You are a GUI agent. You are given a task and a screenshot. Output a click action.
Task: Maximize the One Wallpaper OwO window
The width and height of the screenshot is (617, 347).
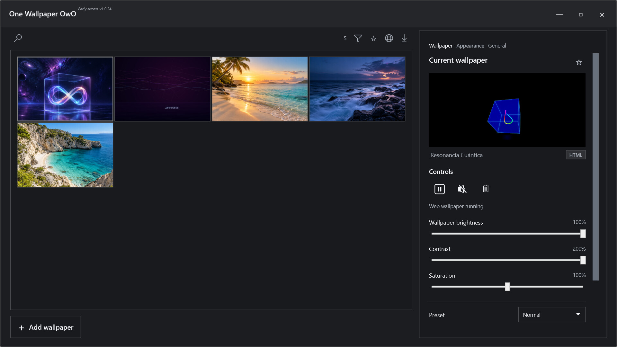pyautogui.click(x=581, y=15)
